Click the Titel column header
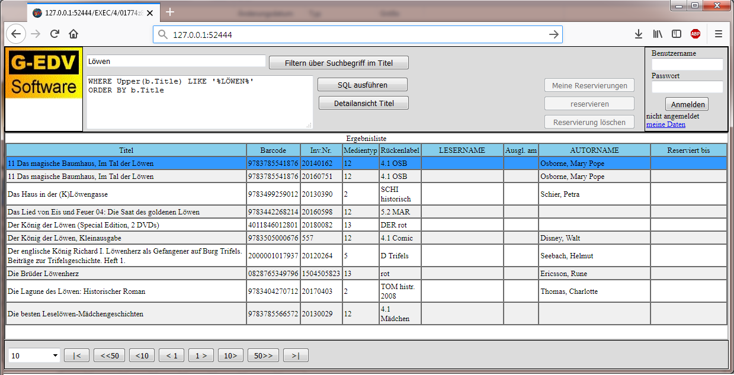This screenshot has height=375, width=734. click(126, 150)
